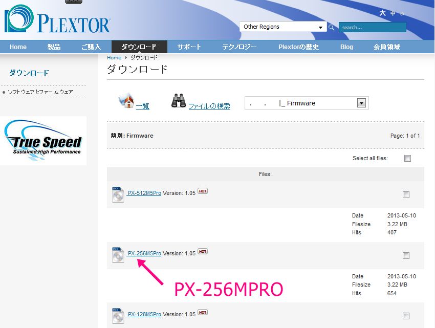Click the 類別: Firmware label
This screenshot has width=435, height=328.
pos(132,136)
